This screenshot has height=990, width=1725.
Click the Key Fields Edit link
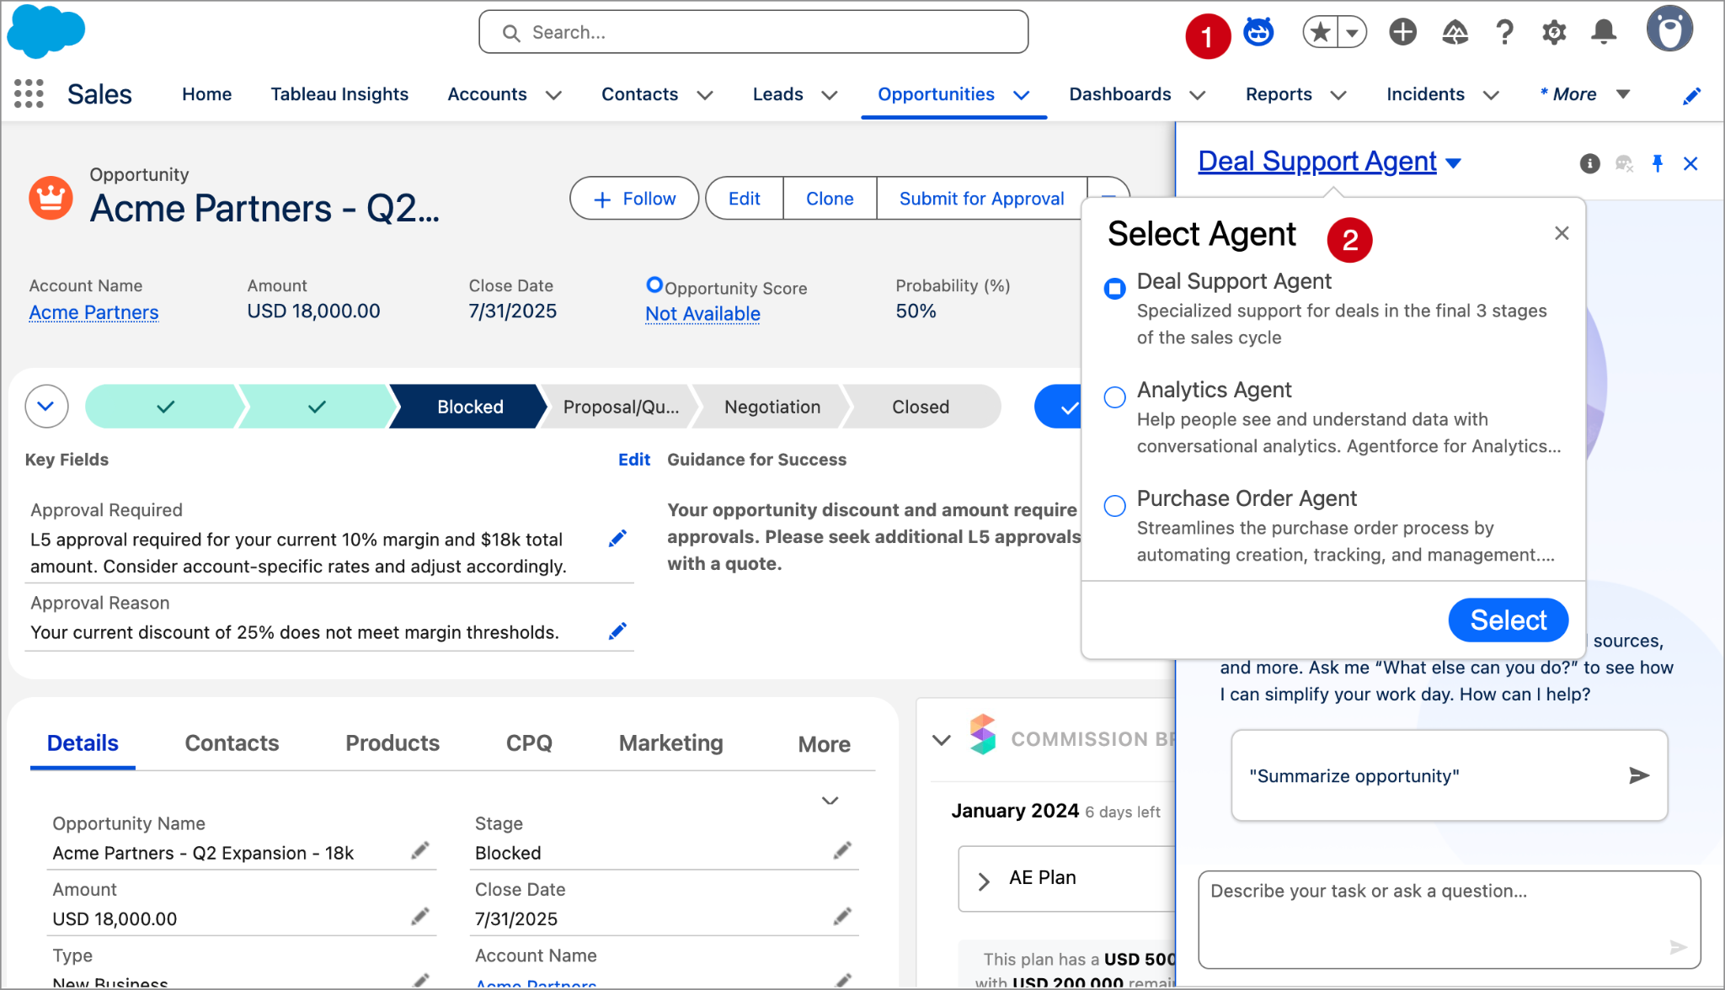coord(634,460)
